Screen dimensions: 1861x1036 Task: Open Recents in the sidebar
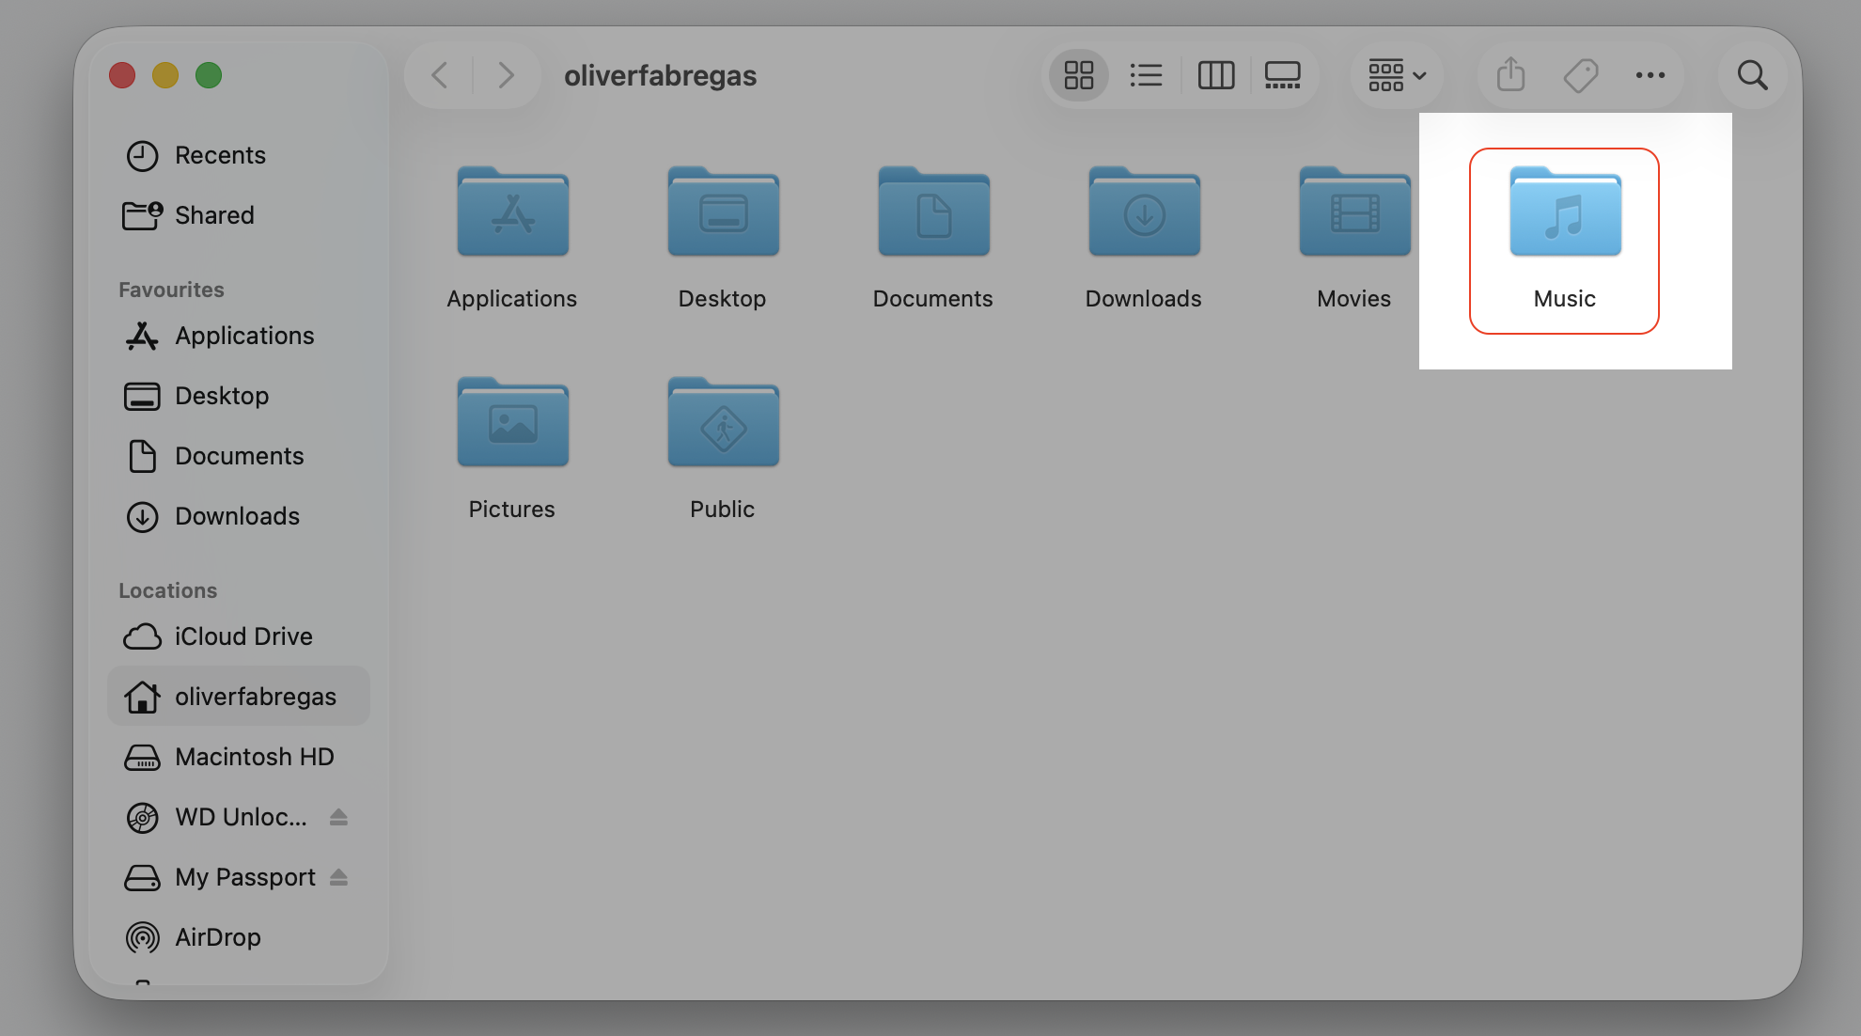[x=239, y=155]
